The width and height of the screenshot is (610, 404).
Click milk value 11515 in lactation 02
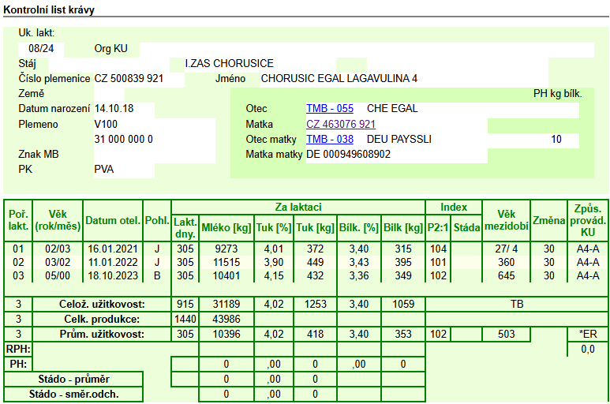click(226, 262)
